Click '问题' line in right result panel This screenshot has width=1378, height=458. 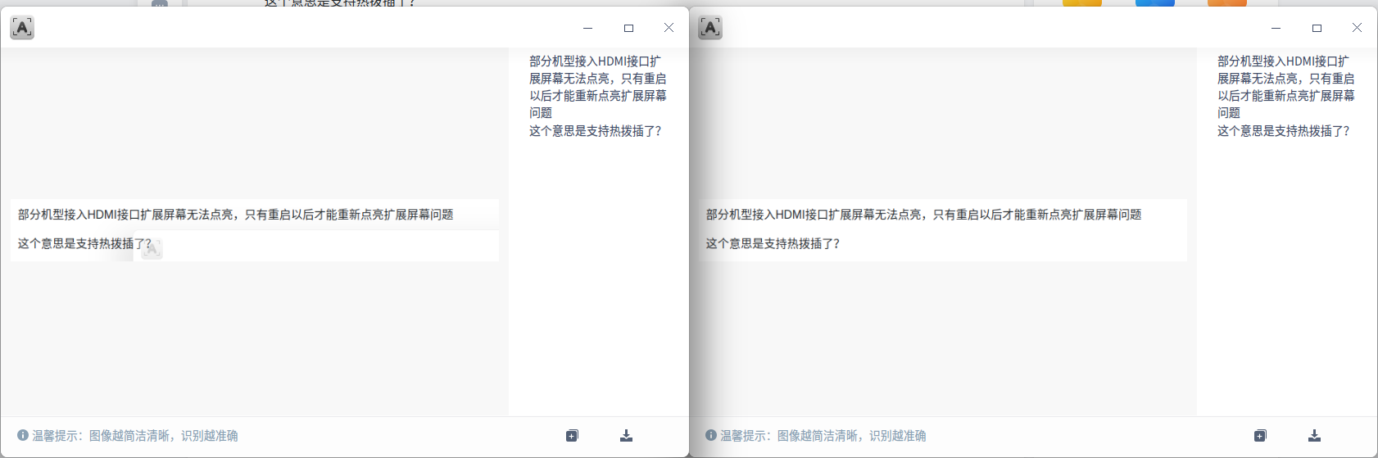1229,113
